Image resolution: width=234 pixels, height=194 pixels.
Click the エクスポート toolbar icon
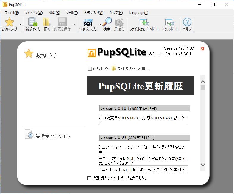point(170,22)
